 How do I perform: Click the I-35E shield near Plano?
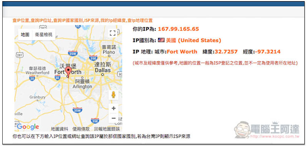coord(93,58)
